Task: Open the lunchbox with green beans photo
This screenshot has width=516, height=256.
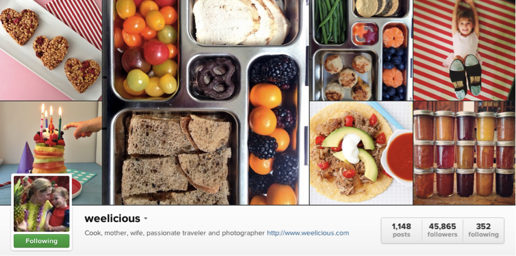Action: click(x=361, y=50)
